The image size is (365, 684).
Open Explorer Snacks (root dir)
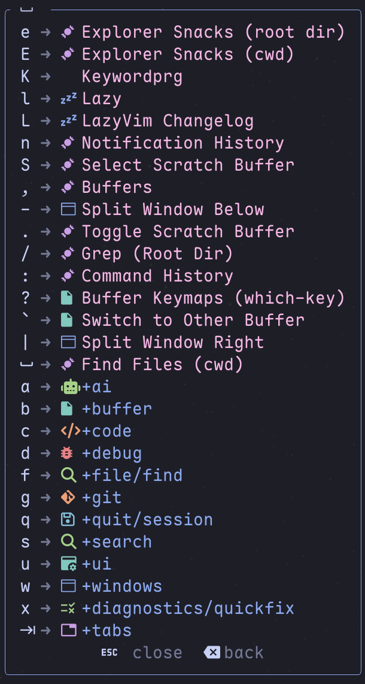pos(213,32)
